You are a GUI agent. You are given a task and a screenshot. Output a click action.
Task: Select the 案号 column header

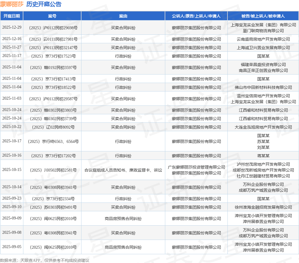[52, 16]
